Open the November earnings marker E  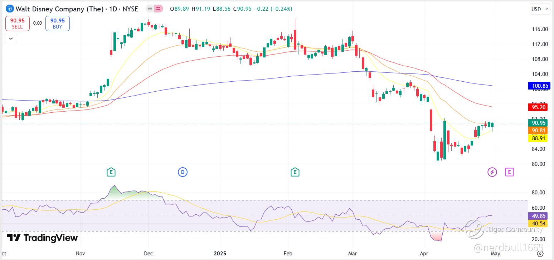tap(111, 172)
